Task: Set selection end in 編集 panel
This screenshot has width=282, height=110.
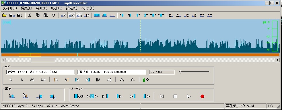Action: click(x=53, y=96)
